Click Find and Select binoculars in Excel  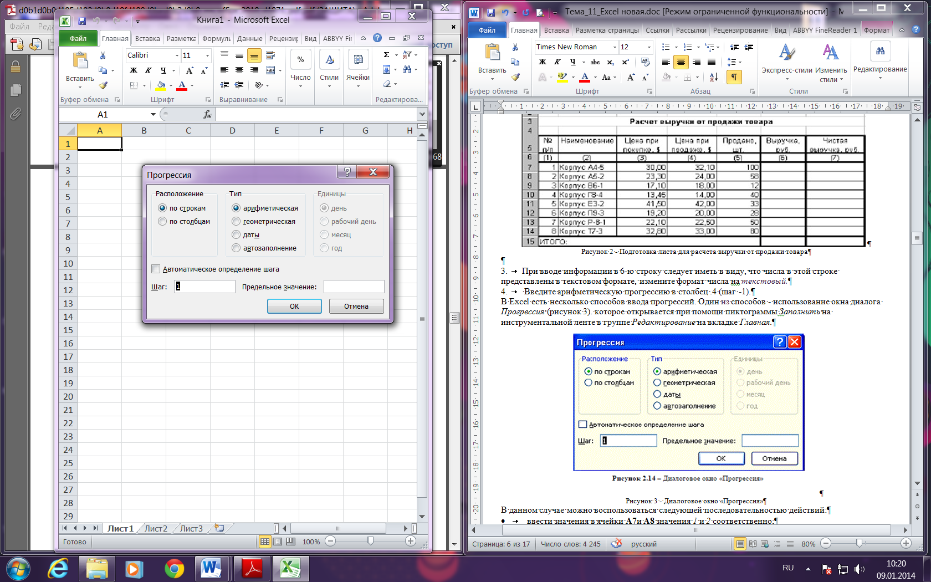(407, 69)
